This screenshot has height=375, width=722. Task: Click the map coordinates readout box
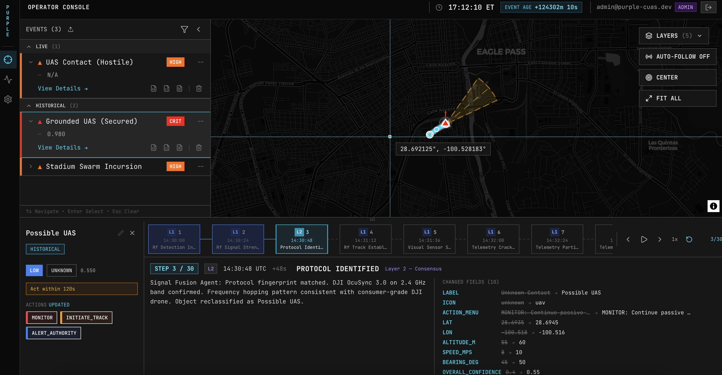[443, 149]
